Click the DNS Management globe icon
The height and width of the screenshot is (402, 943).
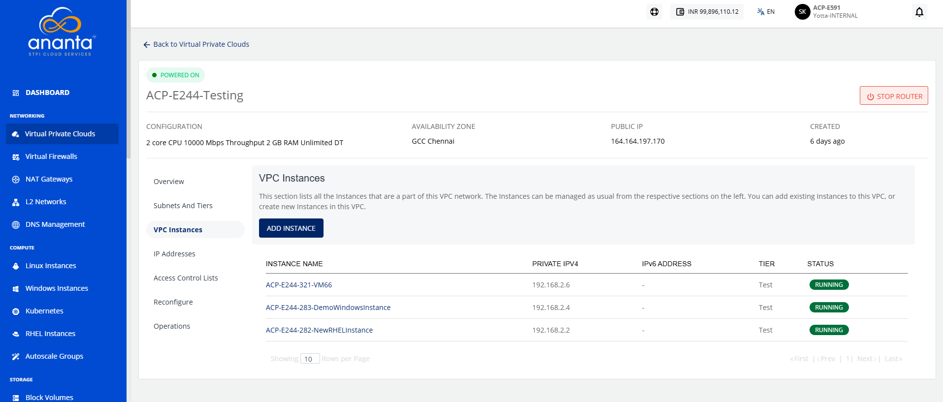click(x=16, y=224)
